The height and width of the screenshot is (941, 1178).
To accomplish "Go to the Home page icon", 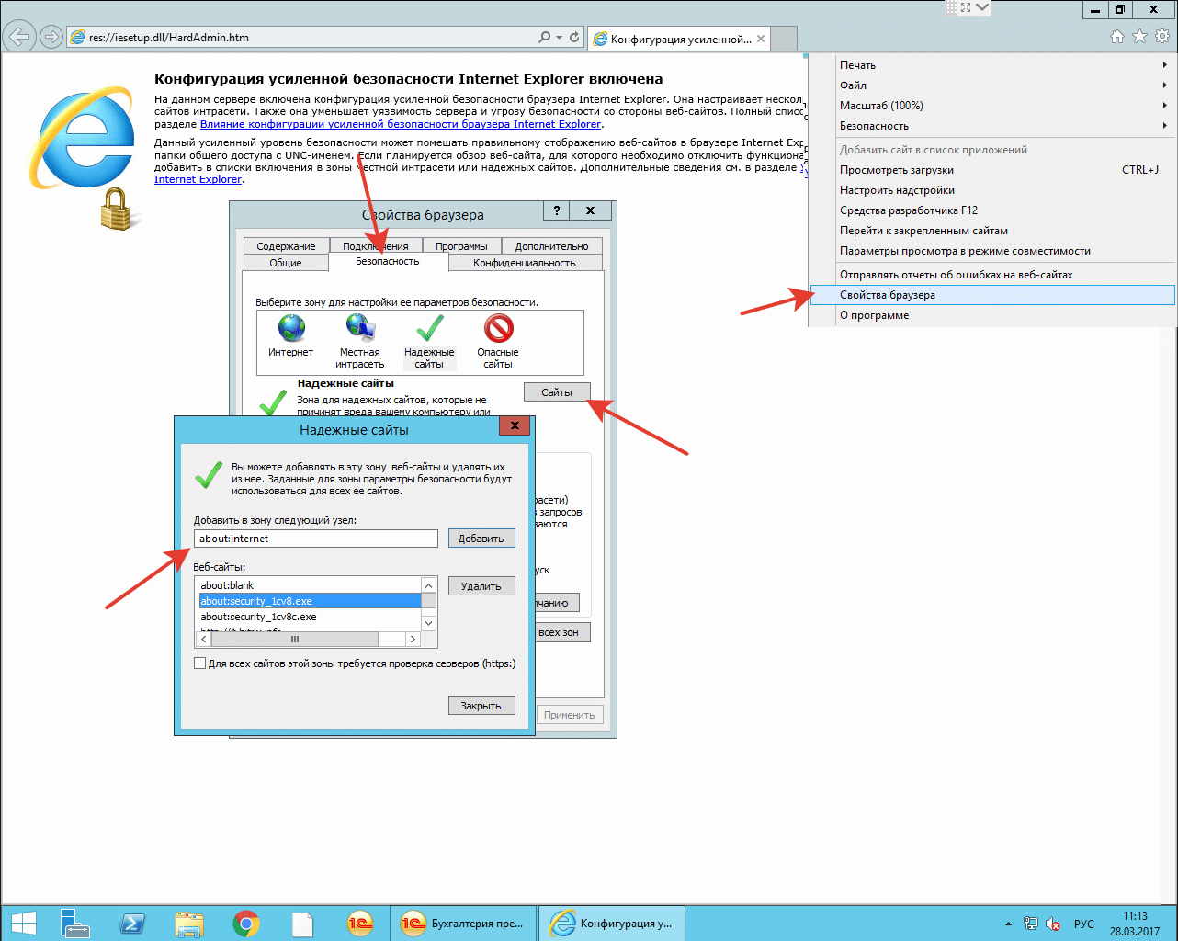I will pyautogui.click(x=1117, y=37).
